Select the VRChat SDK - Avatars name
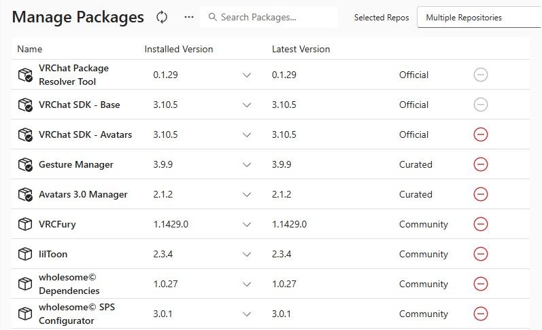Viewport: 542px width, 330px height. [x=86, y=134]
